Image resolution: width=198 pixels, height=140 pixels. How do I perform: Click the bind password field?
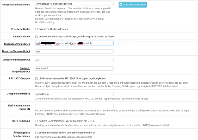[x=158, y=43]
